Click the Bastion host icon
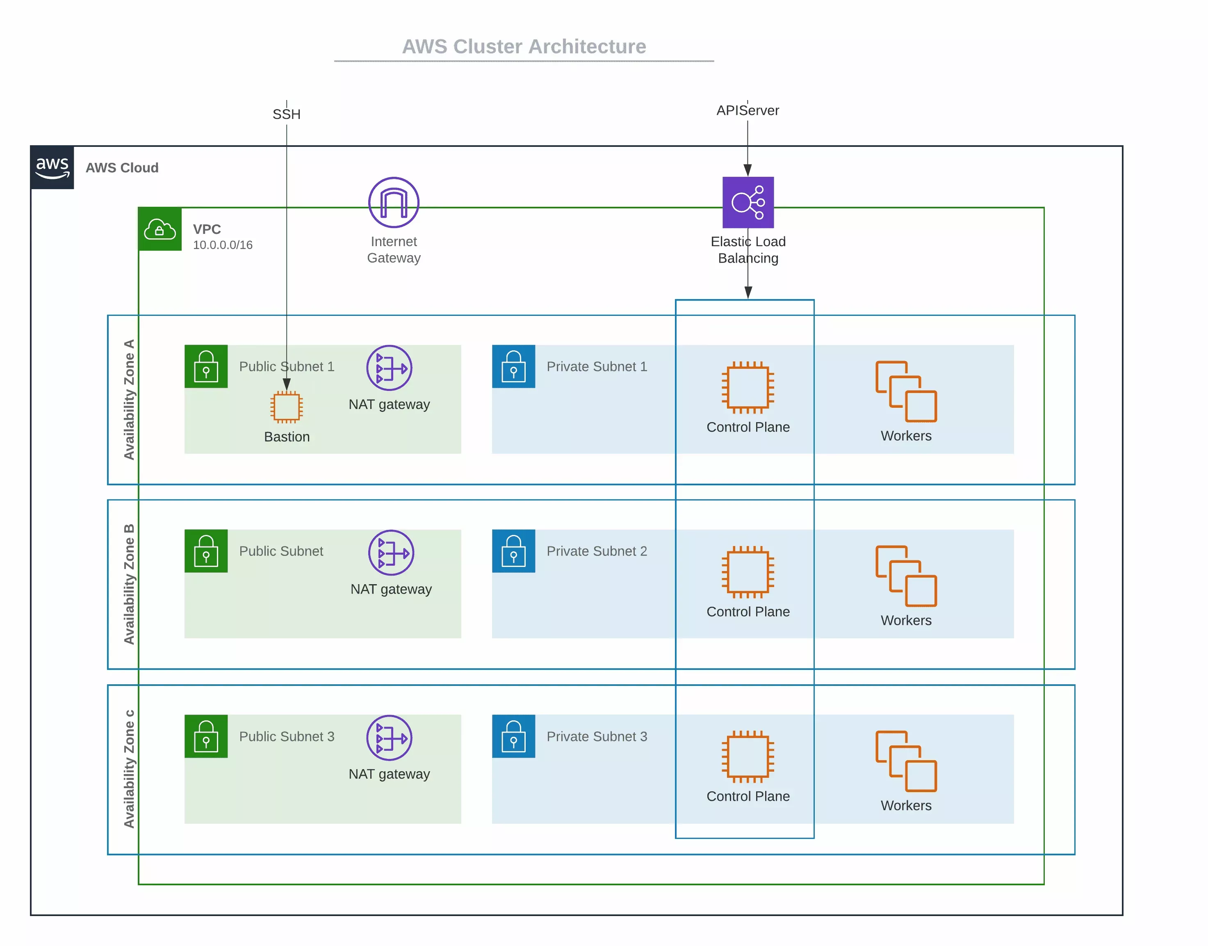Screen dimensions: 1208x946 (x=286, y=407)
